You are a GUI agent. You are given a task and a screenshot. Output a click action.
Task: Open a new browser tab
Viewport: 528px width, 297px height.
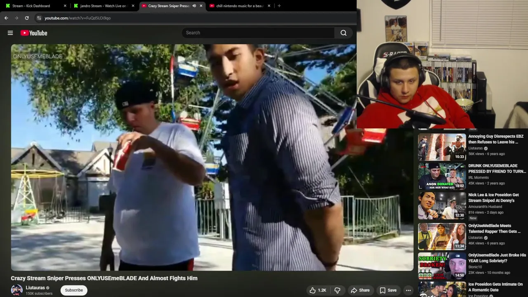click(x=279, y=6)
